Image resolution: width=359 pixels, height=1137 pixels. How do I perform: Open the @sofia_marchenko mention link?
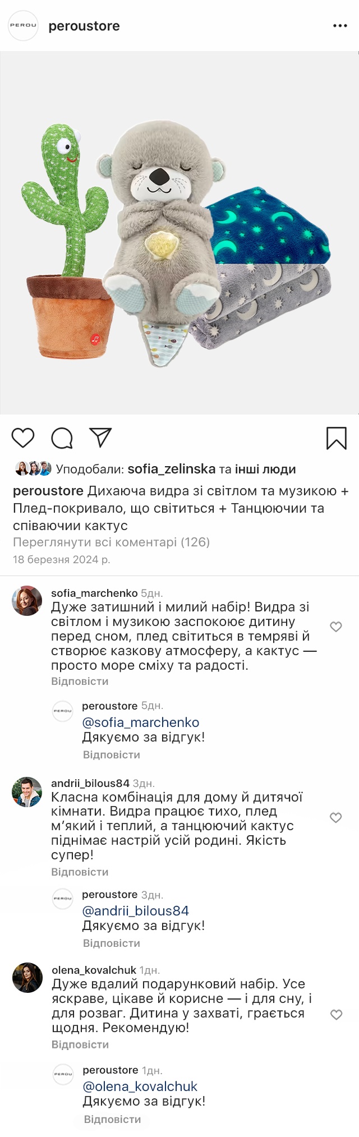141,722
